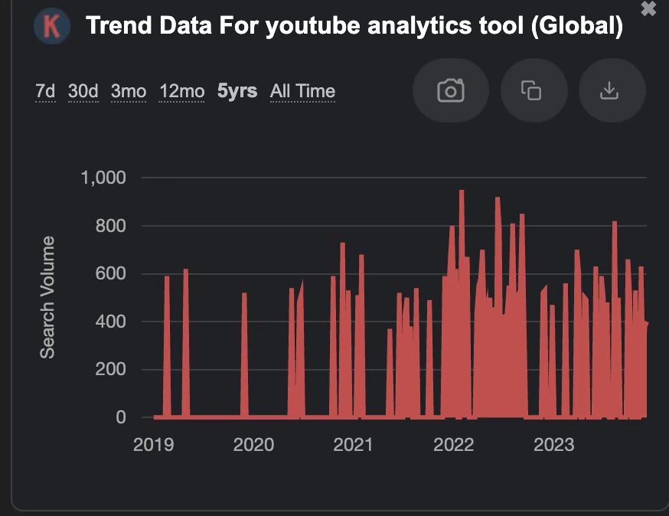
Task: Close the trend data popup
Action: [648, 8]
